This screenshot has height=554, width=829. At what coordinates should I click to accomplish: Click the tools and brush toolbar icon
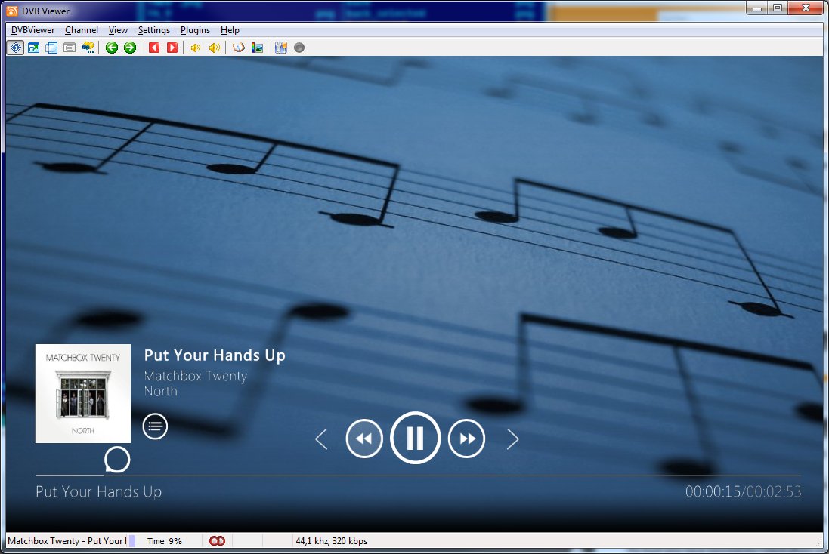pyautogui.click(x=280, y=48)
